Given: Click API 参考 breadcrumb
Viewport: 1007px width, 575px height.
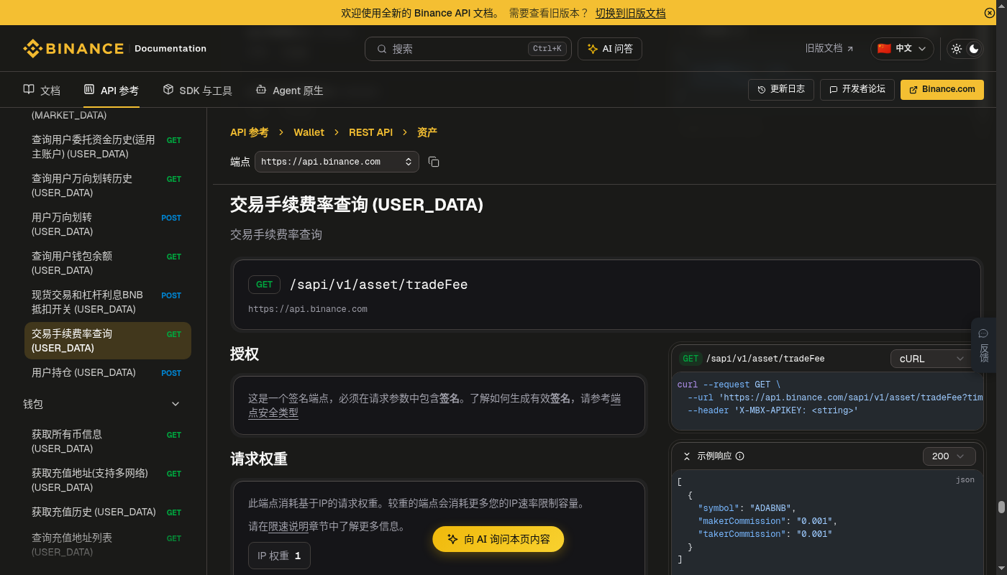Looking at the screenshot, I should (x=249, y=132).
